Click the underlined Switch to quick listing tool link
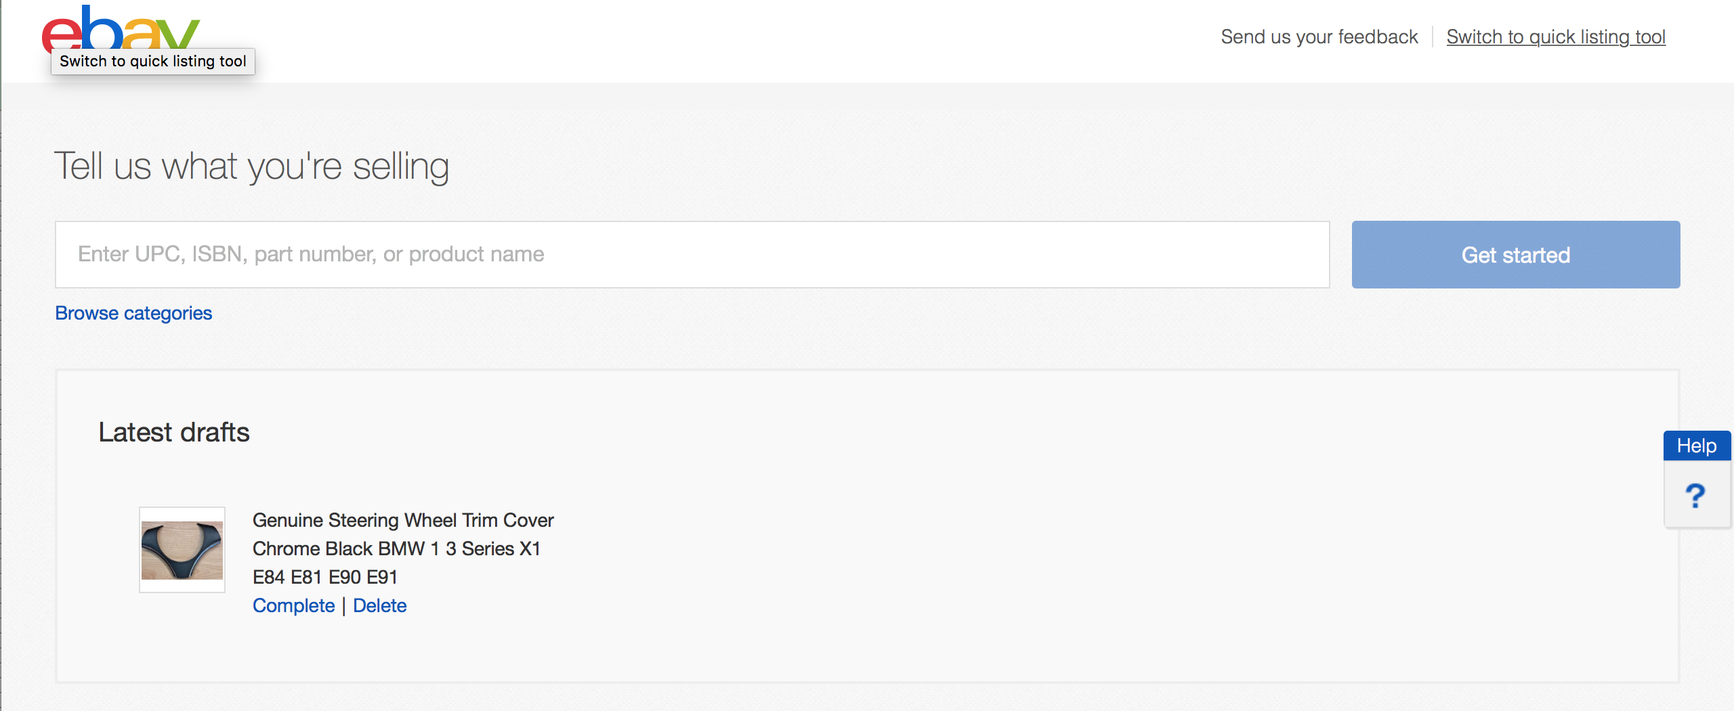 click(1555, 37)
